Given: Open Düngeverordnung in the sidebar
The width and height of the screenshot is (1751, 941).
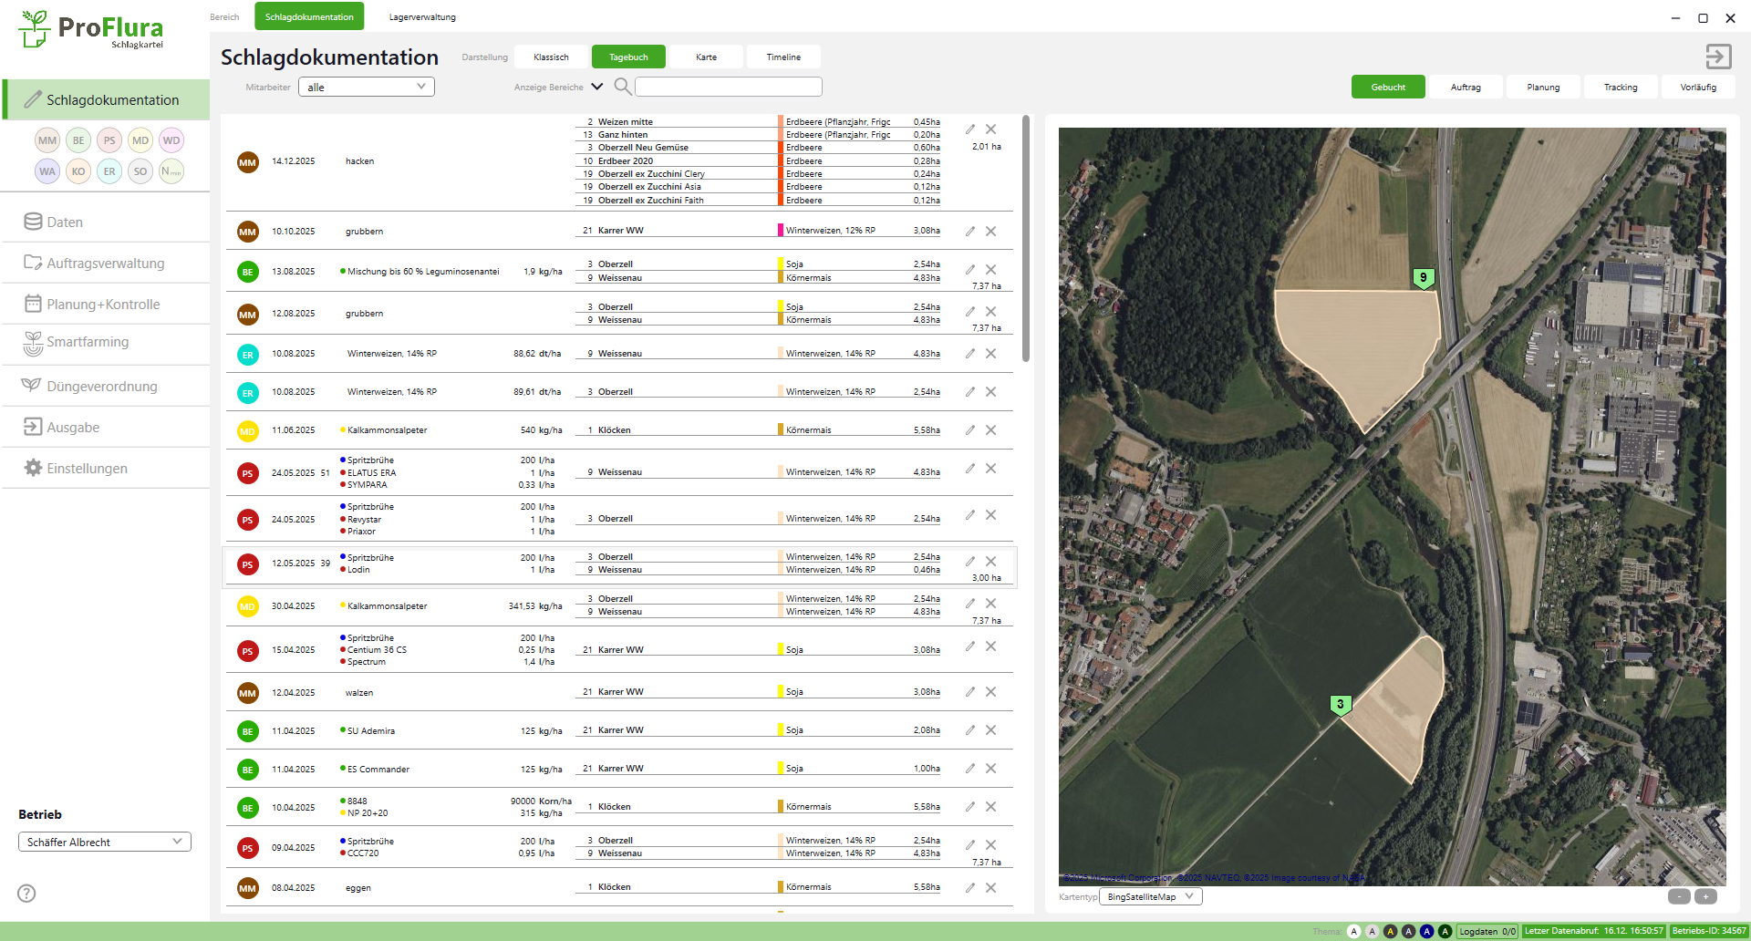Looking at the screenshot, I should (102, 387).
